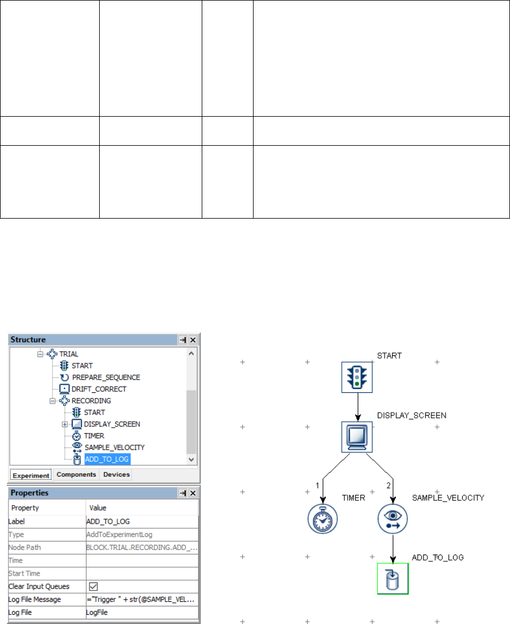Click the Log File Message property name
The height and width of the screenshot is (624, 510).
pyautogui.click(x=35, y=600)
